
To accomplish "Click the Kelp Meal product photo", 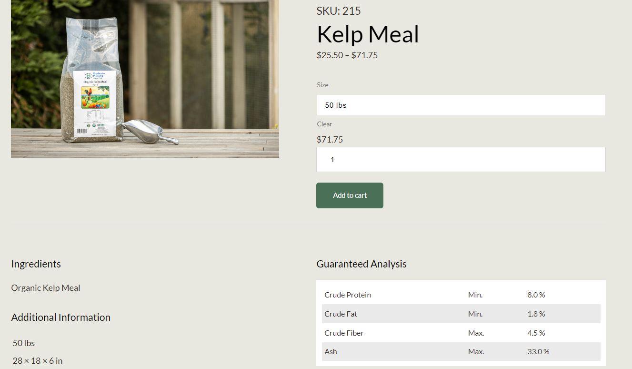I will click(145, 79).
